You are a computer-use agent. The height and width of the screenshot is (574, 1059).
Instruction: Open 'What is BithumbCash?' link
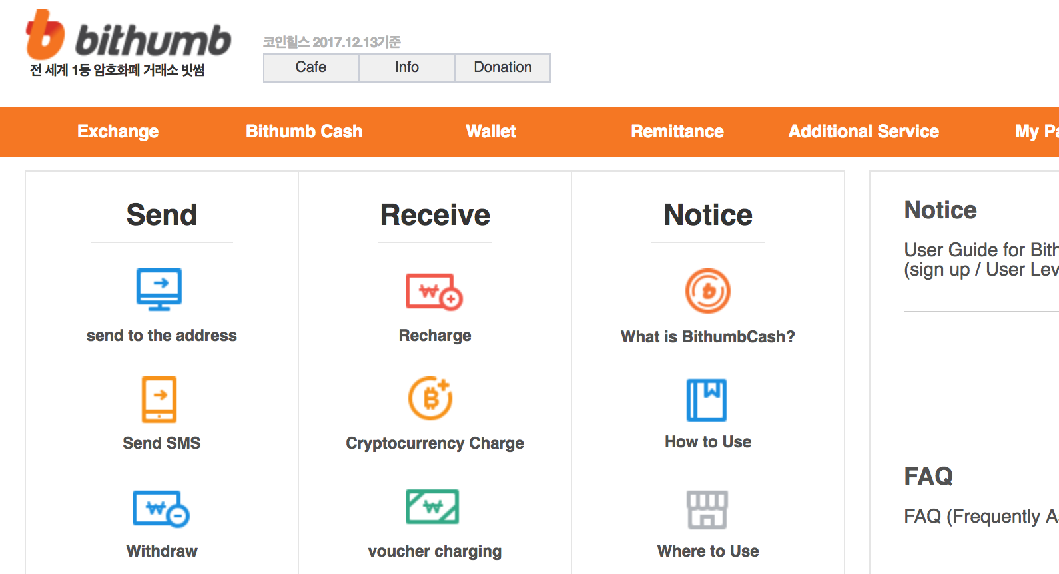[708, 337]
